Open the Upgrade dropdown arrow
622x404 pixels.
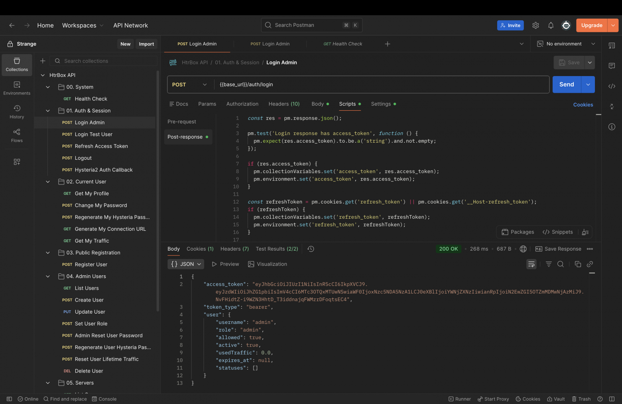click(x=613, y=25)
